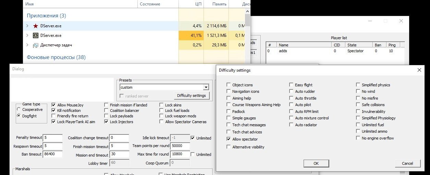Close the Difficulty settings dialog
This screenshot has width=430, height=175.
point(419,70)
